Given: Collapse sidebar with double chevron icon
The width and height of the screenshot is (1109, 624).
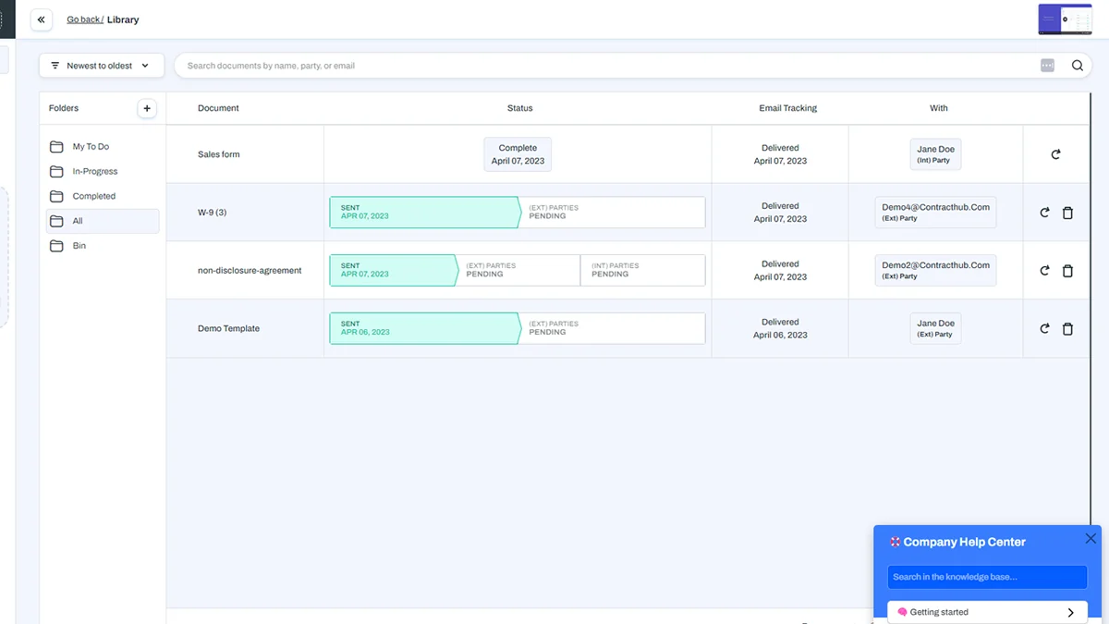Looking at the screenshot, I should pyautogui.click(x=41, y=19).
